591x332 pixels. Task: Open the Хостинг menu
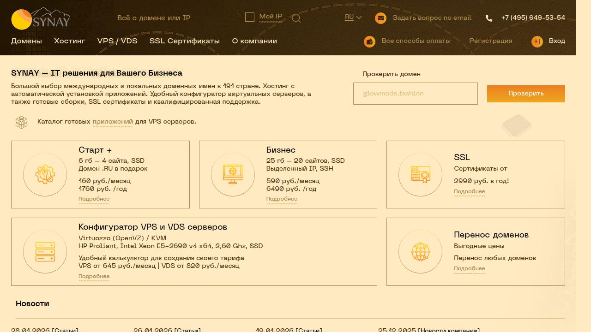coord(70,41)
